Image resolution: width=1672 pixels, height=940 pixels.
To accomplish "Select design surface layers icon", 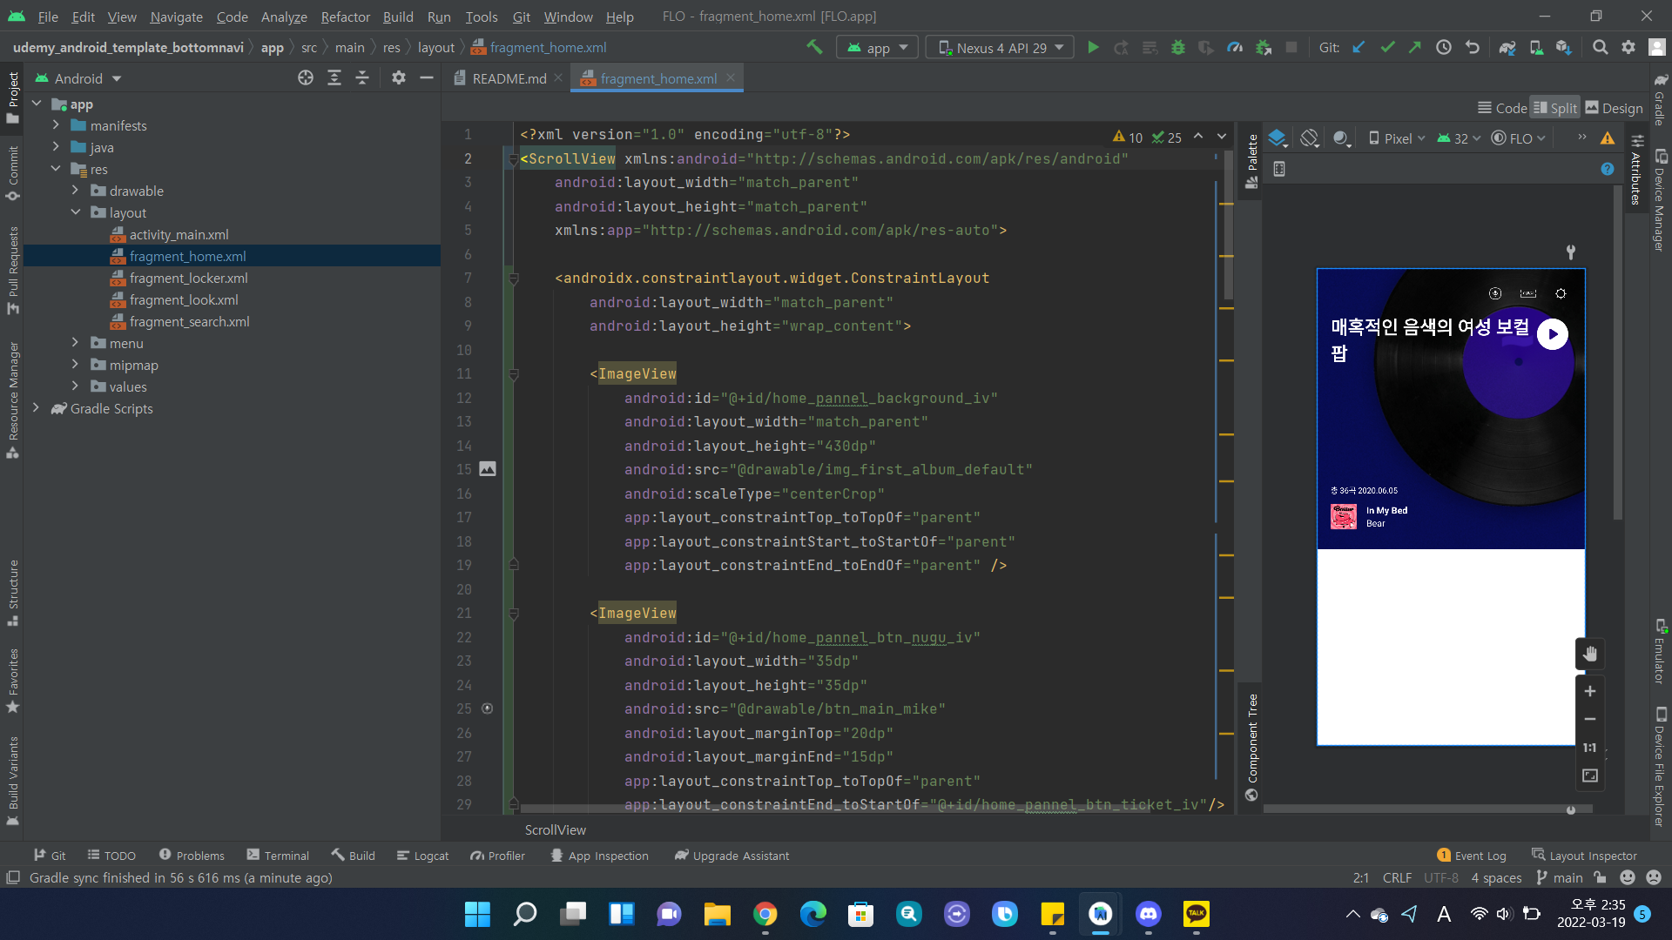I will (x=1277, y=138).
